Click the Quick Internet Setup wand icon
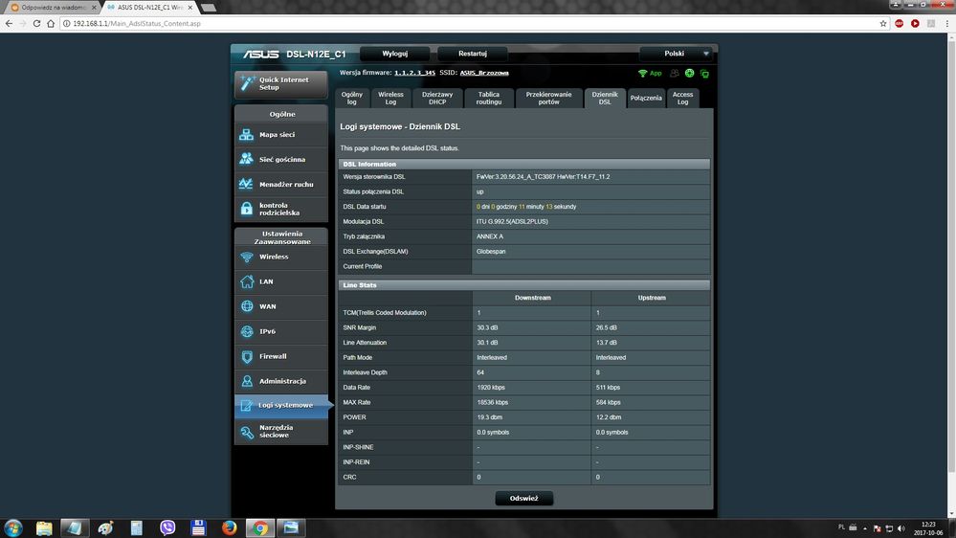This screenshot has width=956, height=538. point(247,84)
